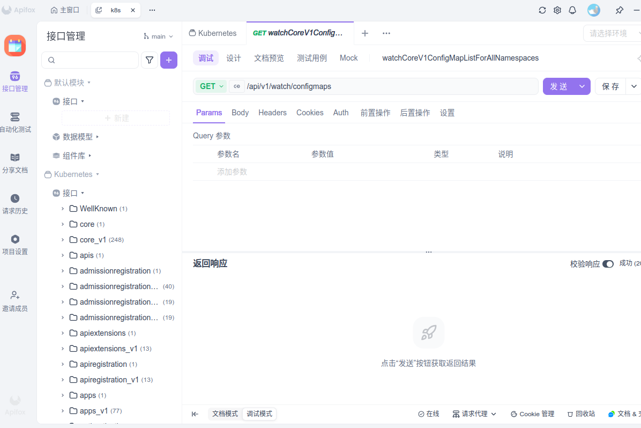Switch to 文档模式 in the bottom bar
The image size is (641, 428).
coord(225,414)
